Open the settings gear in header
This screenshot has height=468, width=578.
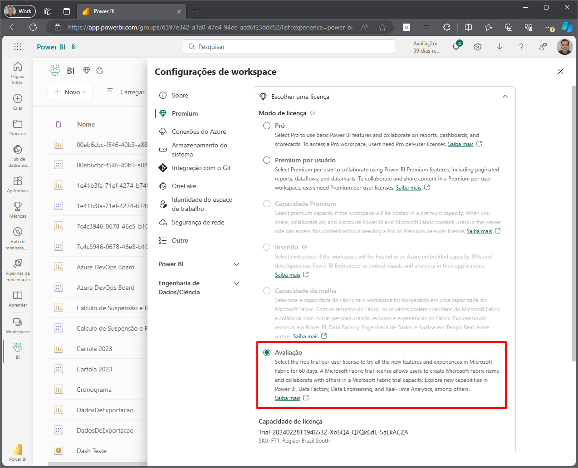478,47
